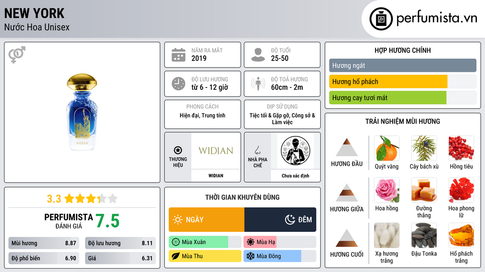485x272 pixels.
Task: Click the Hiện đại, Trung tính style text
Action: point(202,116)
